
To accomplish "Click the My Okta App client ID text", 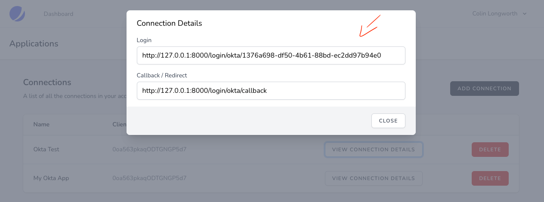I will 152,178.
